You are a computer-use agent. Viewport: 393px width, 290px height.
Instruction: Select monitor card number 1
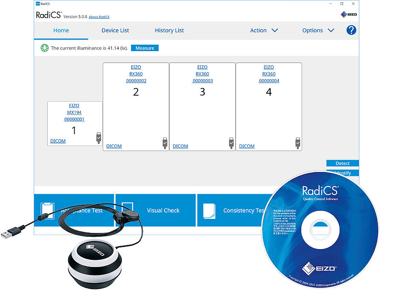[75, 123]
